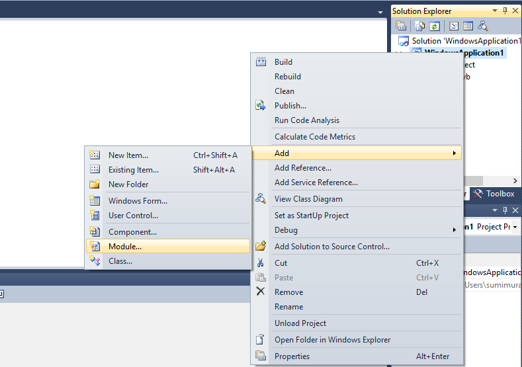Open Solution Explorer window position dropdown

pyautogui.click(x=495, y=11)
